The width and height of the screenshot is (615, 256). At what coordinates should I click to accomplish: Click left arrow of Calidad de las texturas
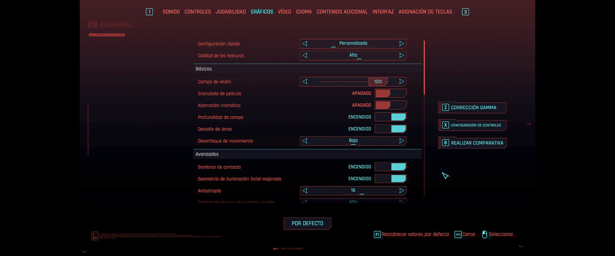(x=305, y=56)
